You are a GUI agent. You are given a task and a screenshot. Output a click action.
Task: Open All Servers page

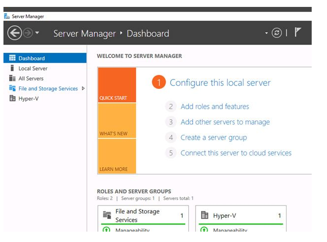31,79
